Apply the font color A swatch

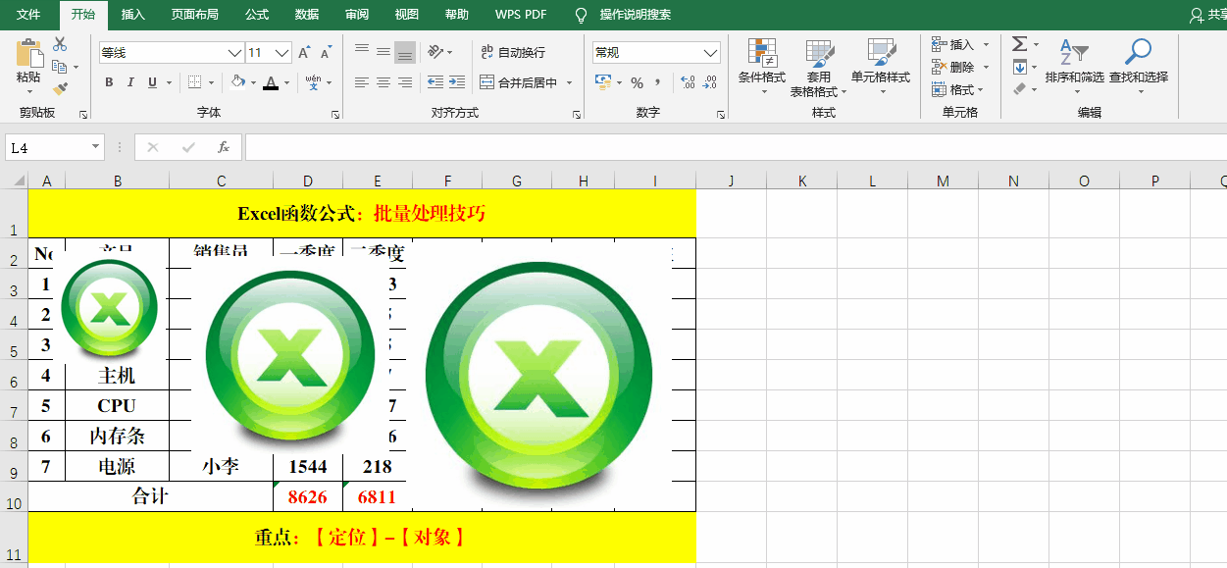pyautogui.click(x=271, y=82)
